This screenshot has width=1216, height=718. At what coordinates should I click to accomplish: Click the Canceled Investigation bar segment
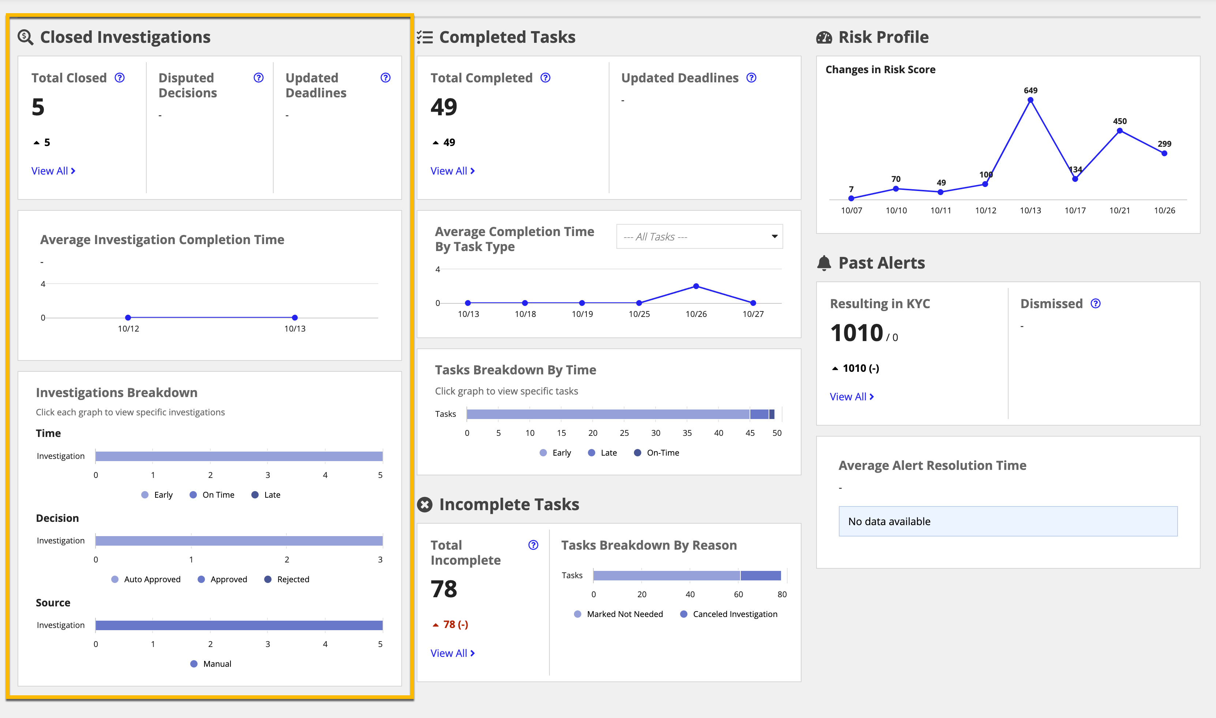[761, 576]
